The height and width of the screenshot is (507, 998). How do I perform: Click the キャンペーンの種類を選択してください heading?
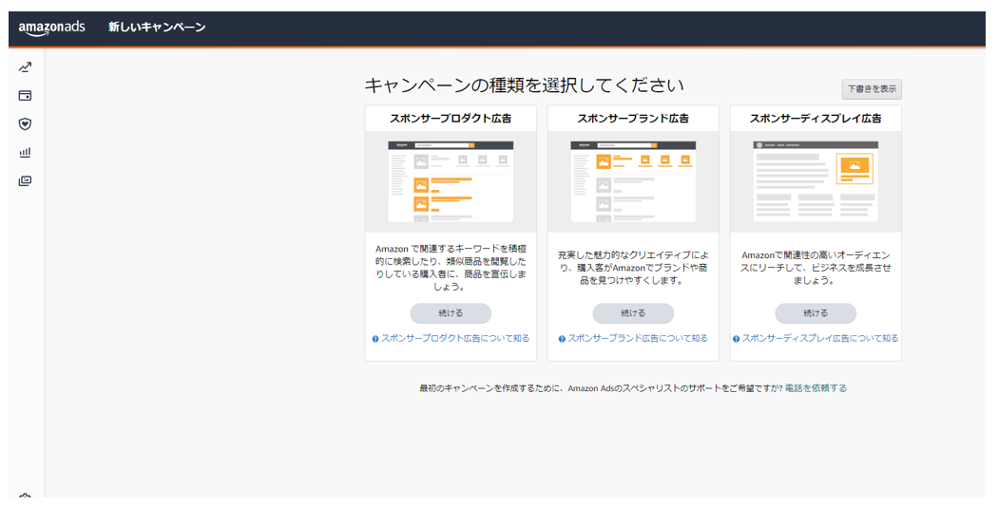point(525,85)
